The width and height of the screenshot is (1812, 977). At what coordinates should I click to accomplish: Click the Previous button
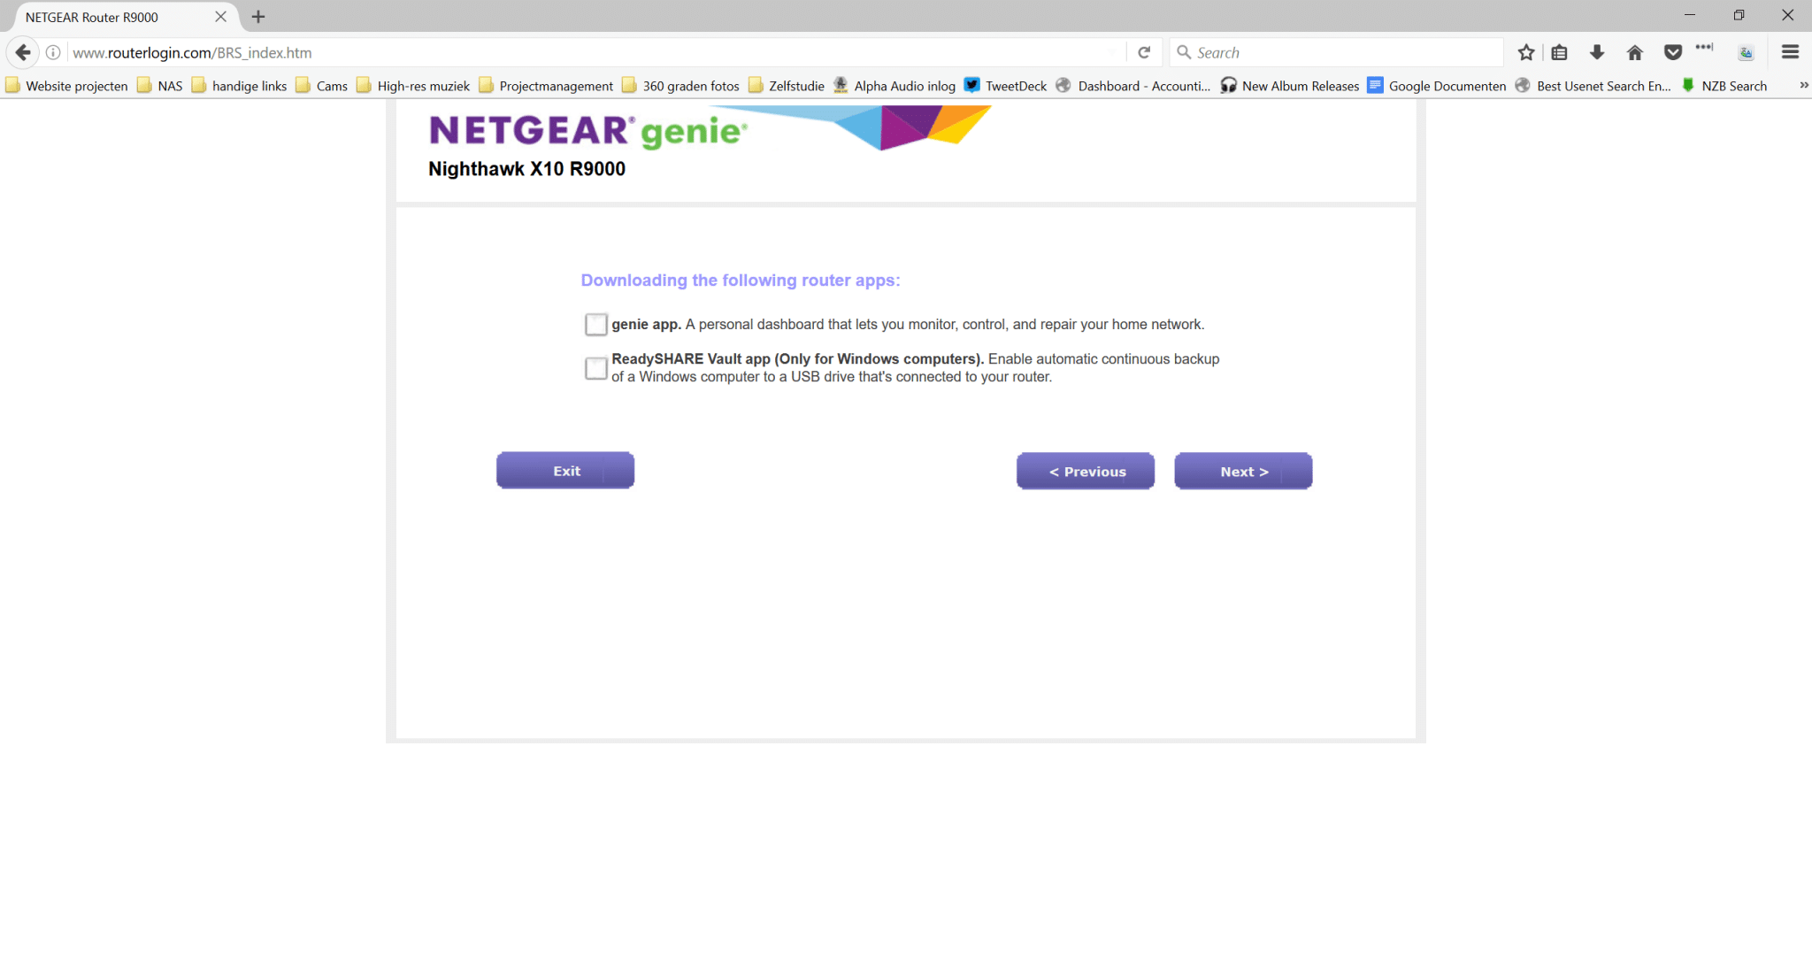[x=1086, y=472]
